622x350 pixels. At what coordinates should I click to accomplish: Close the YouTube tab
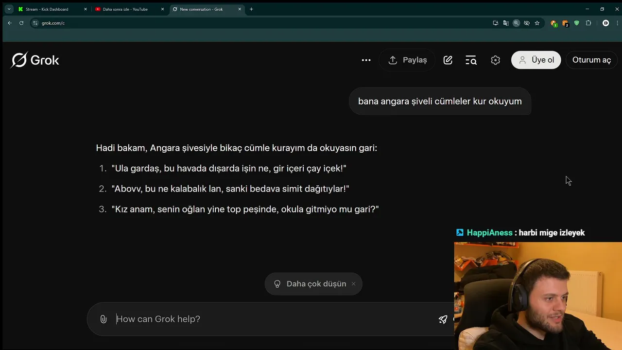(x=163, y=9)
